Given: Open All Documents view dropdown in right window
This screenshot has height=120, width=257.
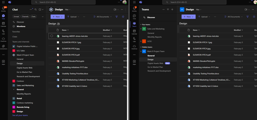Looking at the screenshot, I should 234,17.
